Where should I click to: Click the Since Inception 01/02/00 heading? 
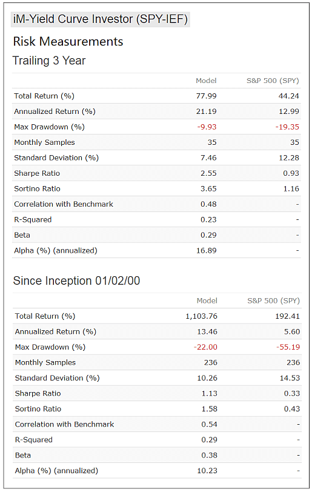point(76,281)
